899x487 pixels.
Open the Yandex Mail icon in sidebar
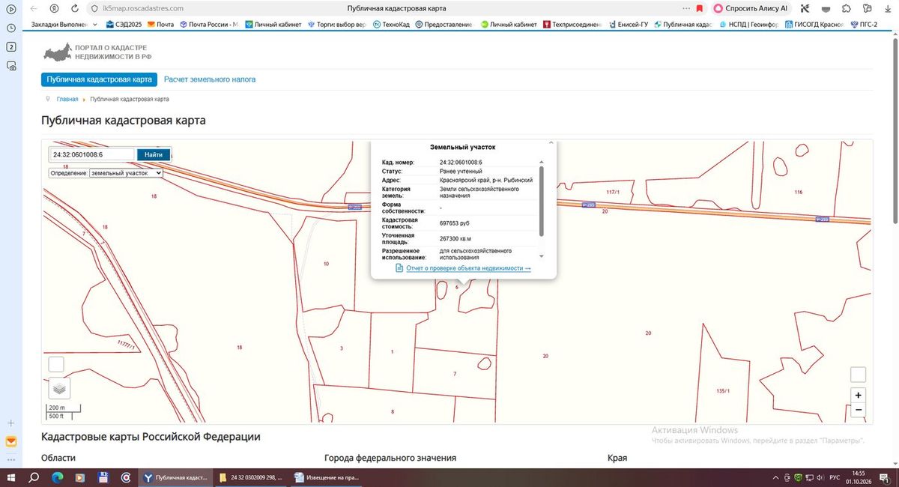coord(11,441)
